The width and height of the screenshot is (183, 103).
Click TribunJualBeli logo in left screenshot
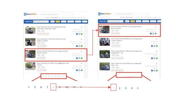pyautogui.click(x=30, y=14)
